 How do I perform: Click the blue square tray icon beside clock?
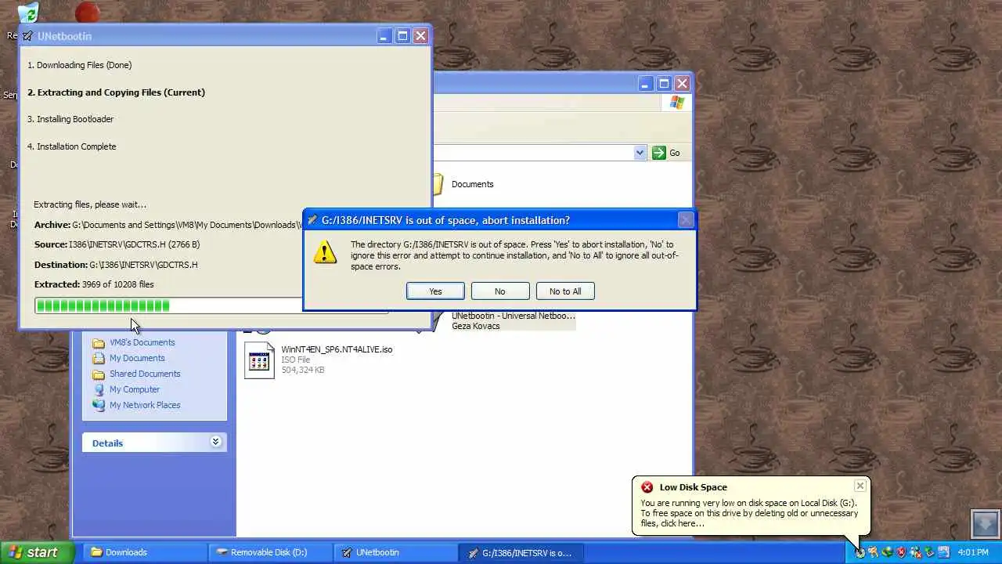(x=943, y=552)
